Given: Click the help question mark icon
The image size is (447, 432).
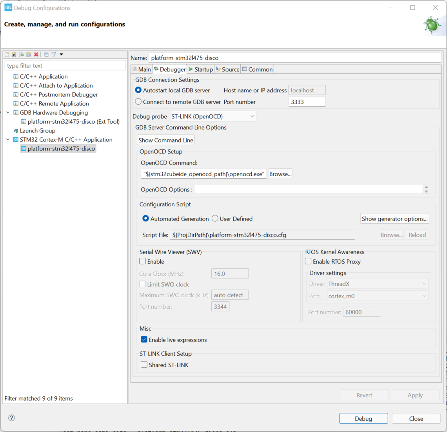Looking at the screenshot, I should click(x=12, y=418).
